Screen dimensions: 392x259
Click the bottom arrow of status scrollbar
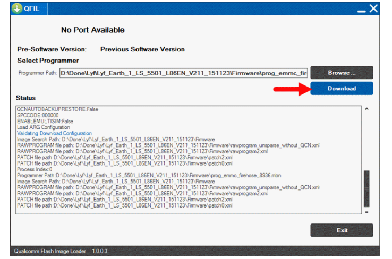pos(367,212)
